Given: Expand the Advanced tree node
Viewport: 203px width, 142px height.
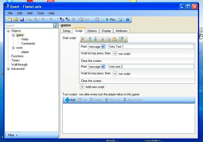Looking at the screenshot, I should click(x=8, y=69).
